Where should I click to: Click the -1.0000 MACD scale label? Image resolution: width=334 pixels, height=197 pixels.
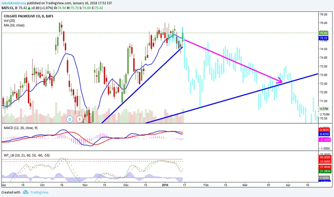(x=325, y=148)
